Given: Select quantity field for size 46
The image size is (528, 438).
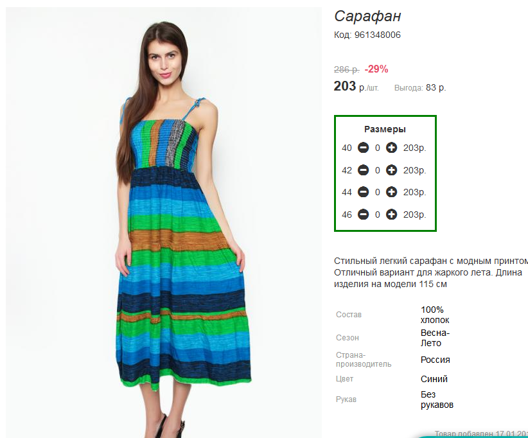Looking at the screenshot, I should coord(378,215).
